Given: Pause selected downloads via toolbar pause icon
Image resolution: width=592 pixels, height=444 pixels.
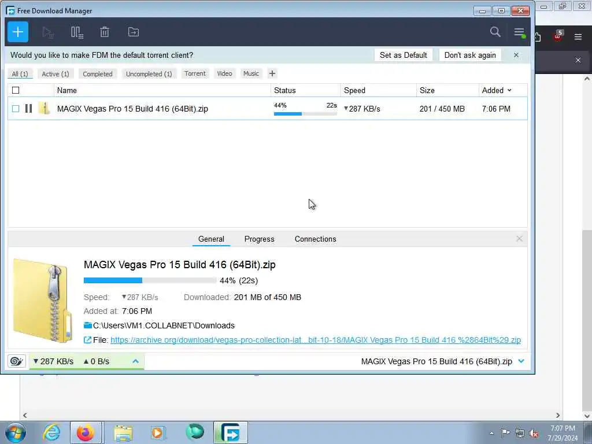Looking at the screenshot, I should pyautogui.click(x=77, y=32).
